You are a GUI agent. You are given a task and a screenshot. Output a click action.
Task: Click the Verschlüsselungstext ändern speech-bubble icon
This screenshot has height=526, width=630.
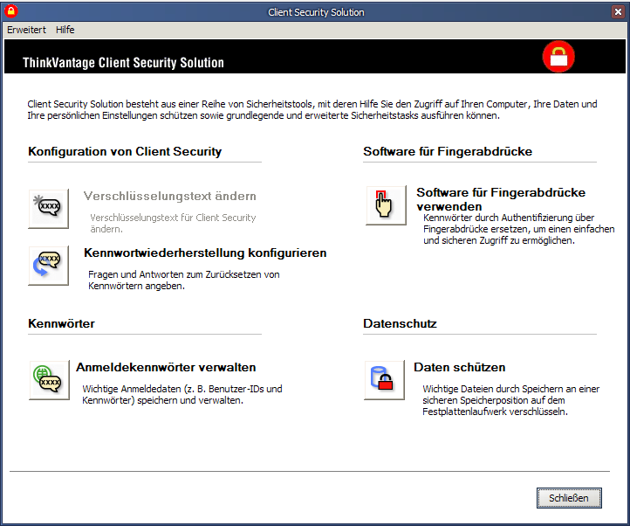click(x=49, y=209)
